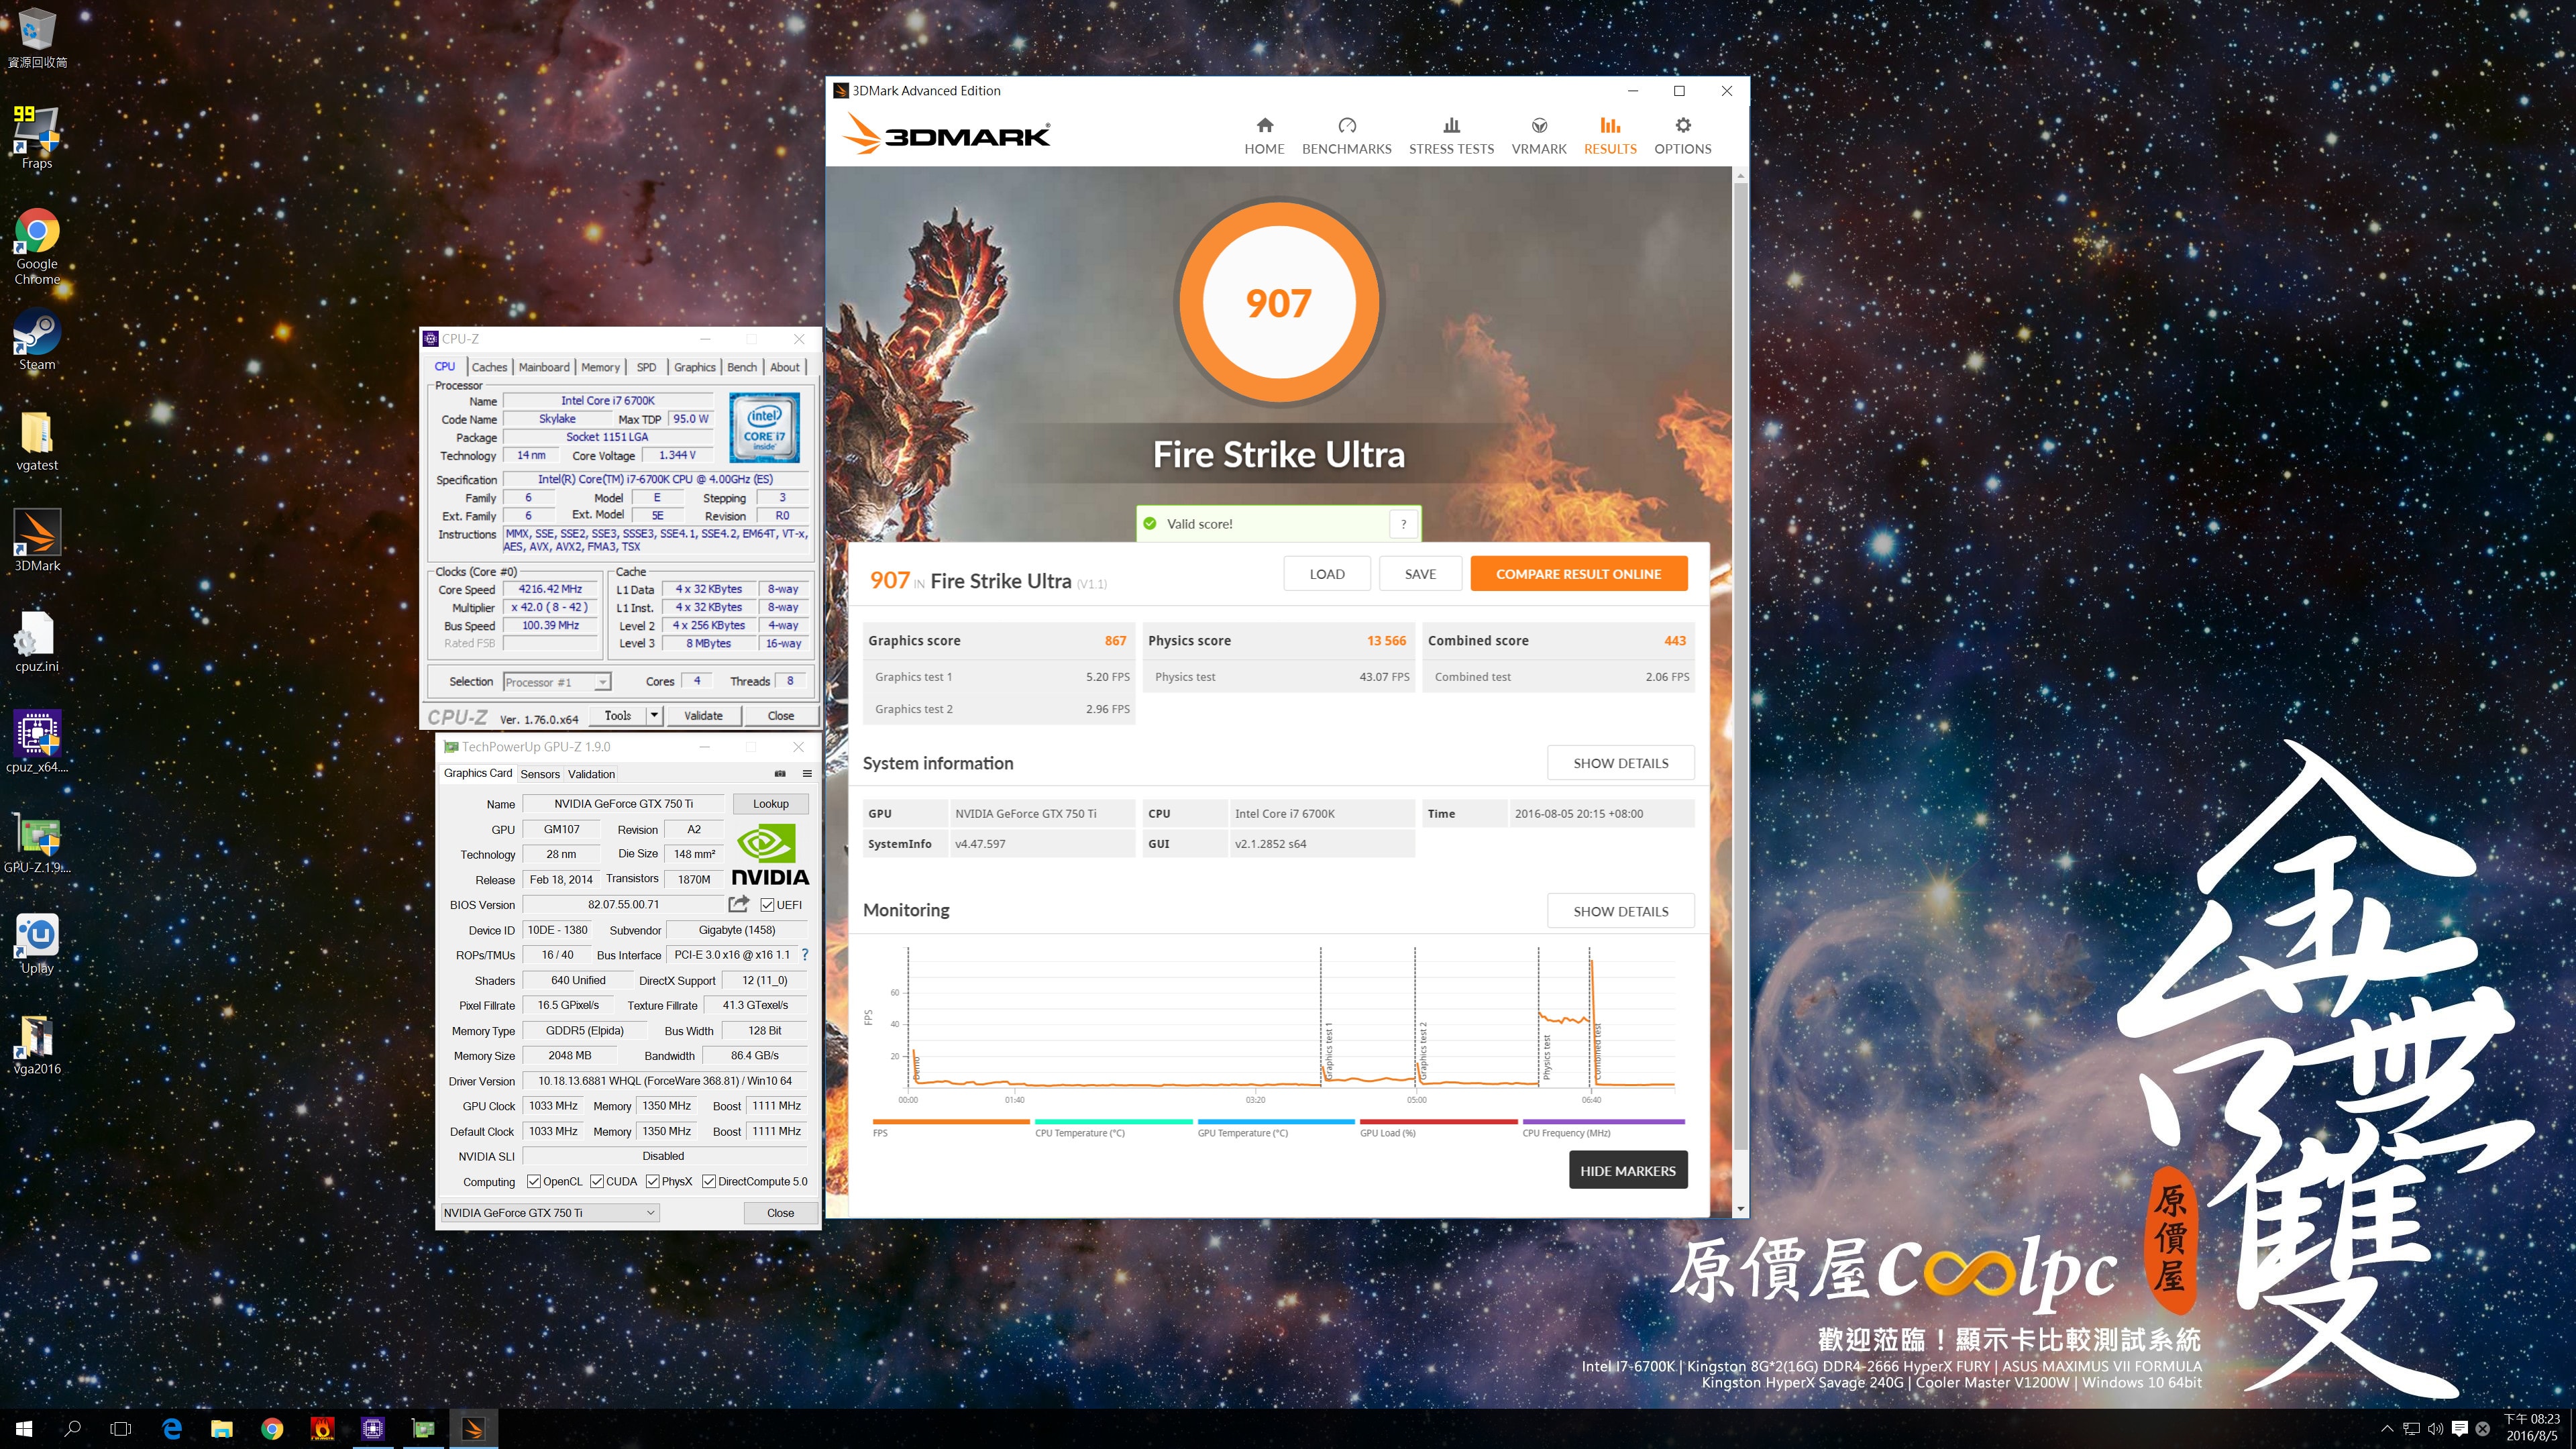Viewport: 2576px width, 1449px height.
Task: Click the GPU Temperature legend bar
Action: pos(1275,1122)
